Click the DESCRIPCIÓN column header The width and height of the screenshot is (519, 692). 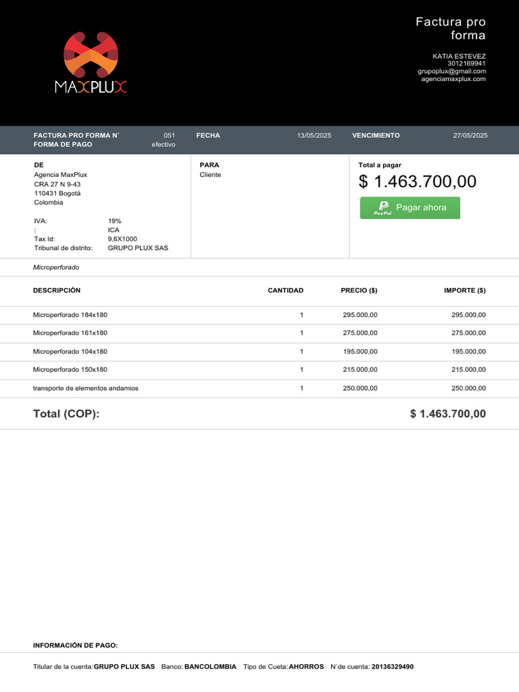[x=57, y=291]
